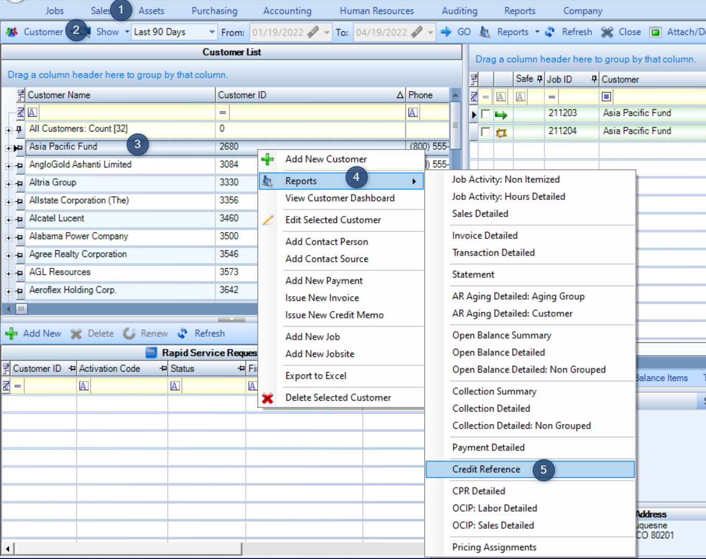This screenshot has height=559, width=706.
Task: Open the Auditing menu
Action: (x=460, y=11)
